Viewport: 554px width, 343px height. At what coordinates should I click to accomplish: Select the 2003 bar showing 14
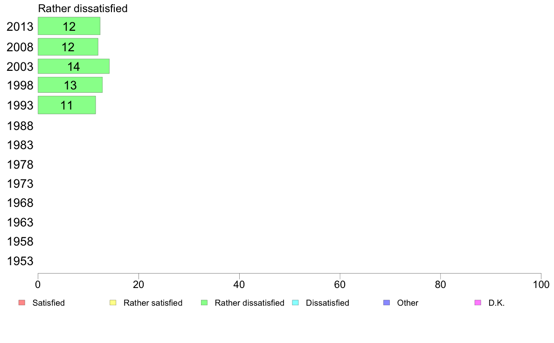[x=74, y=67]
